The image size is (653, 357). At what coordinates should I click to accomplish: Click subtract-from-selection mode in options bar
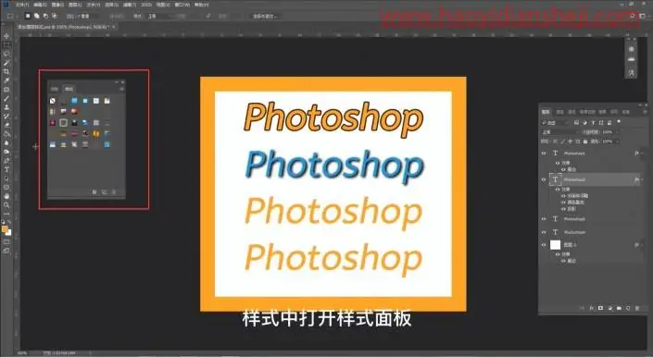[x=45, y=16]
